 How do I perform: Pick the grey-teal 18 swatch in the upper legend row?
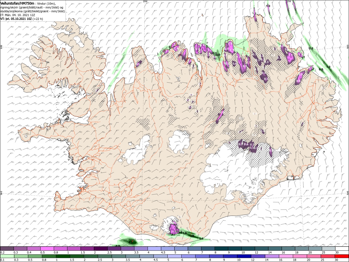[302, 249]
